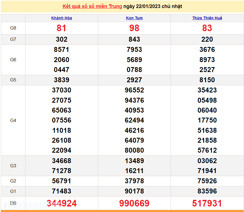Screen dimensions: 244x212
Task: Click the Kon Tum special prize 990669
Action: (x=134, y=203)
